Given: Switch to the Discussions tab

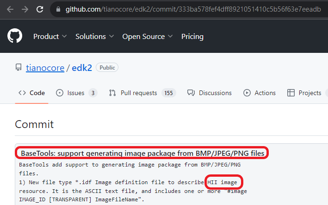Looking at the screenshot, I should point(210,93).
